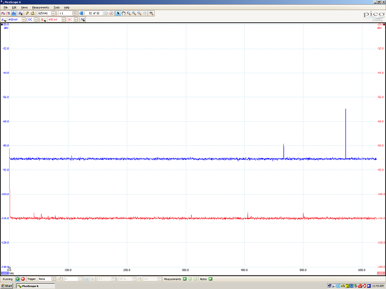Open the zoom overview
This screenshot has width=386, height=289.
tap(152, 13)
